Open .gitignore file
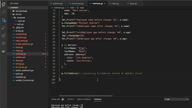The height and width of the screenshot is (108, 192). 19,28
